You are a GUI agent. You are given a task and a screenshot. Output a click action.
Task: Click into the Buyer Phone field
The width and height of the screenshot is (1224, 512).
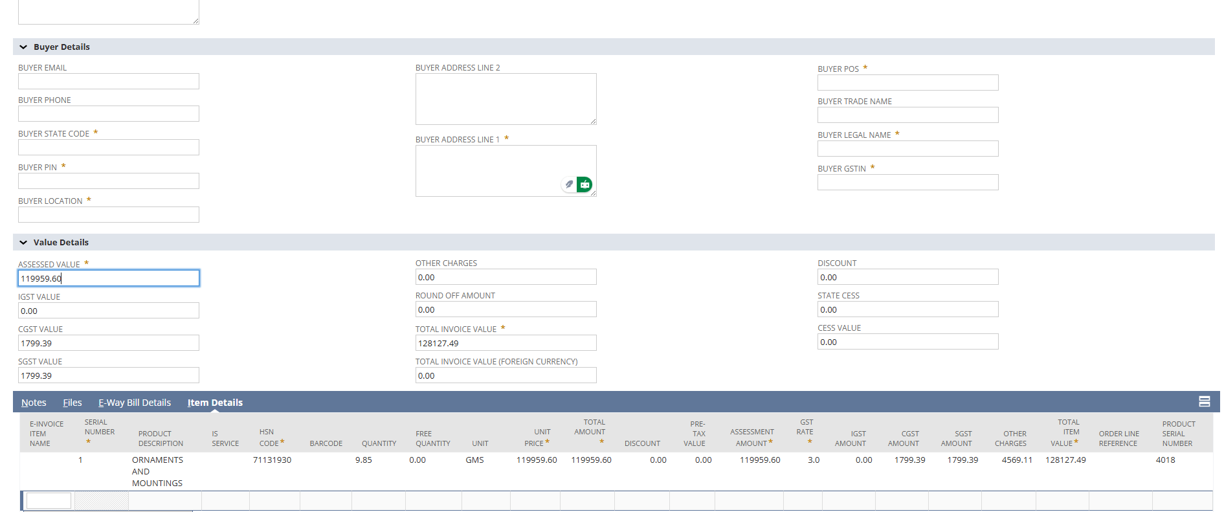(x=109, y=113)
